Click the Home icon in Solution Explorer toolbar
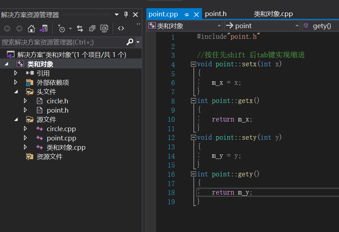Screen dimensions: 339x232 31,28
